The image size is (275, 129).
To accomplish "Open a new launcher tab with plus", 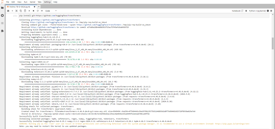I will [x=39, y=7].
